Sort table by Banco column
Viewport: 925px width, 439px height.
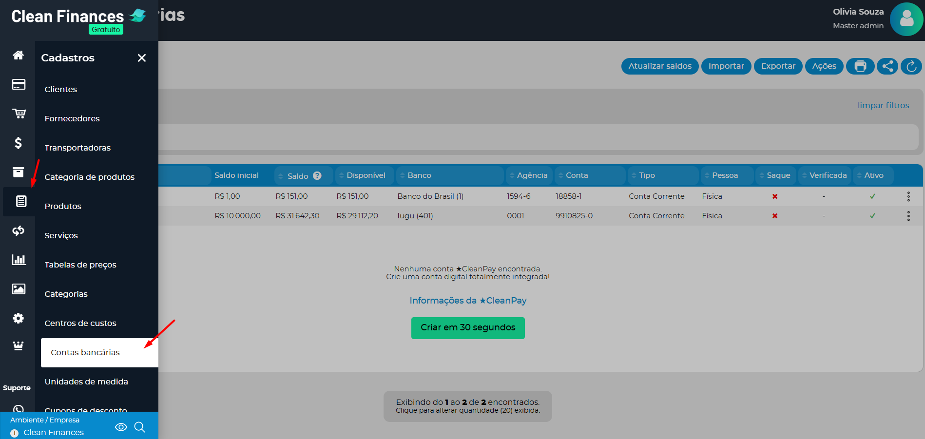point(450,175)
